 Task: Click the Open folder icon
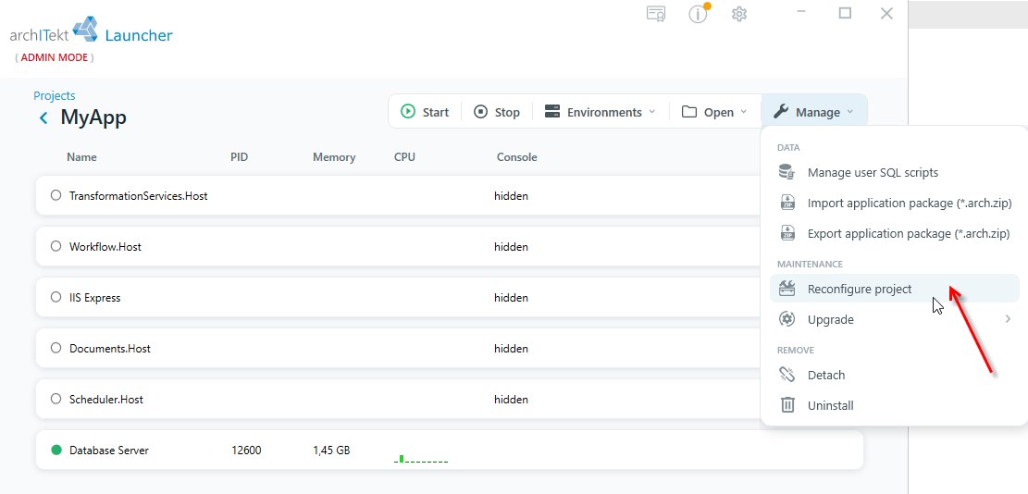[x=689, y=112]
